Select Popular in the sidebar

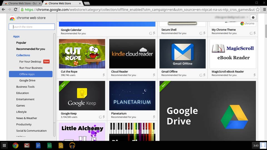(x=21, y=43)
